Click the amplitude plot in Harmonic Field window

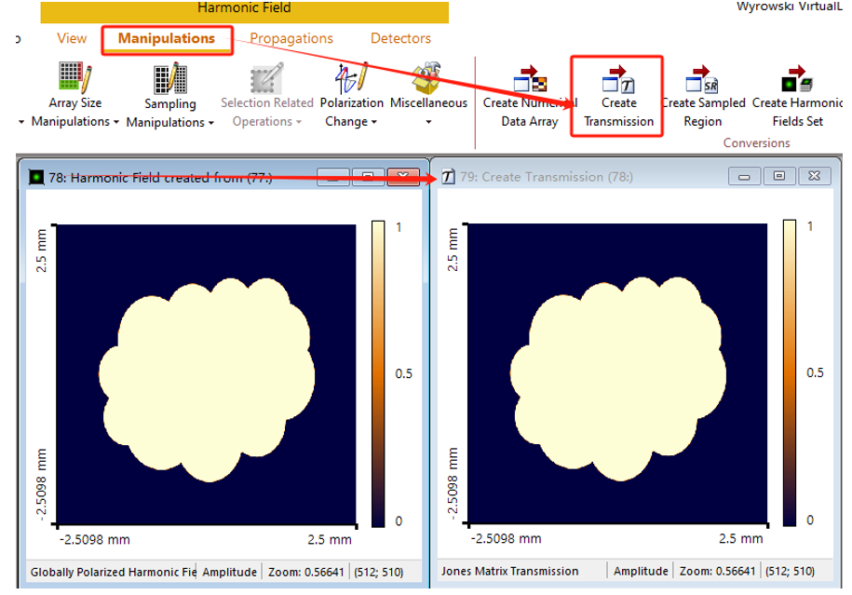(x=207, y=374)
